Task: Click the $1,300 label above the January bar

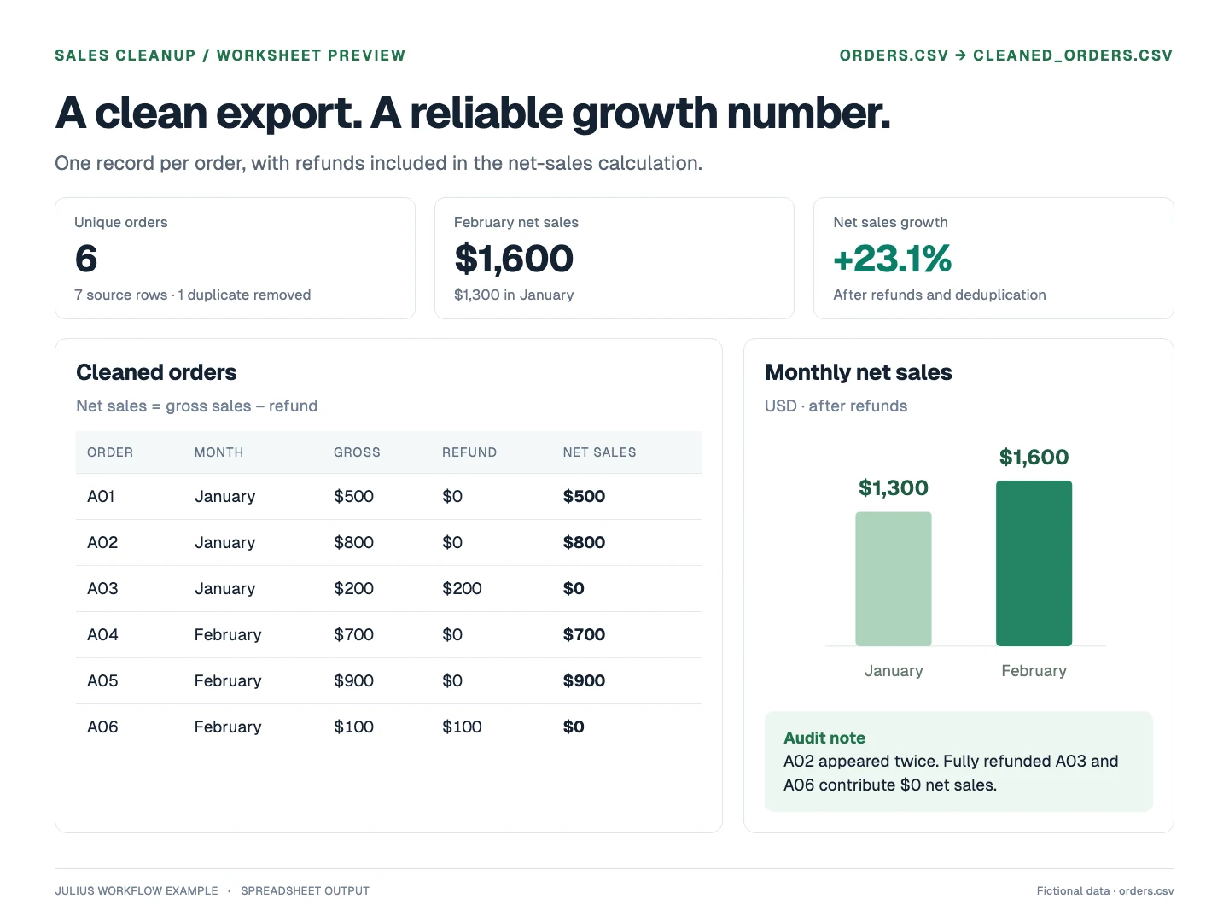Action: (894, 488)
